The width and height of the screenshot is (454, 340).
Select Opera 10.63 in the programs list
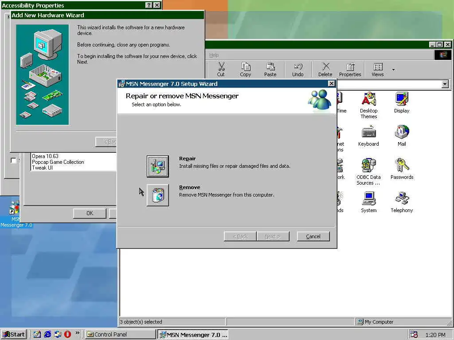[45, 156]
